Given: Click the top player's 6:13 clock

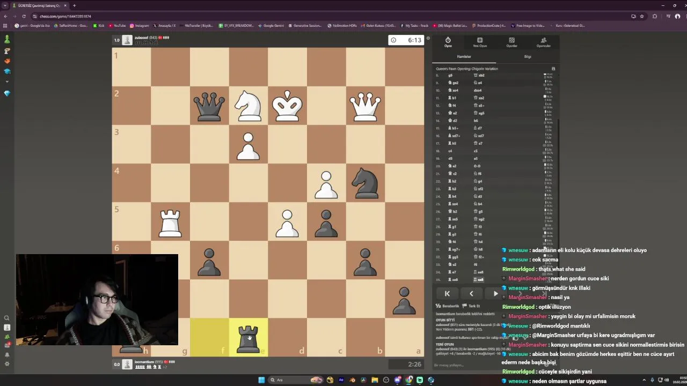Looking at the screenshot, I should (407, 40).
